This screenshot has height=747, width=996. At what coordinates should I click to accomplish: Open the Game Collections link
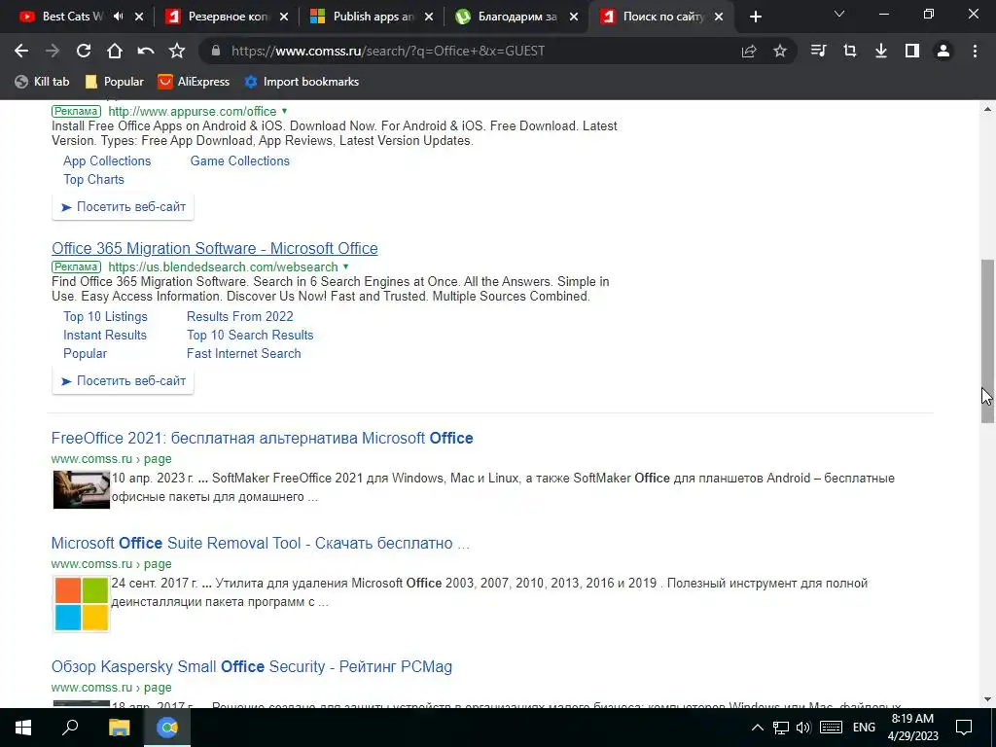(x=239, y=160)
